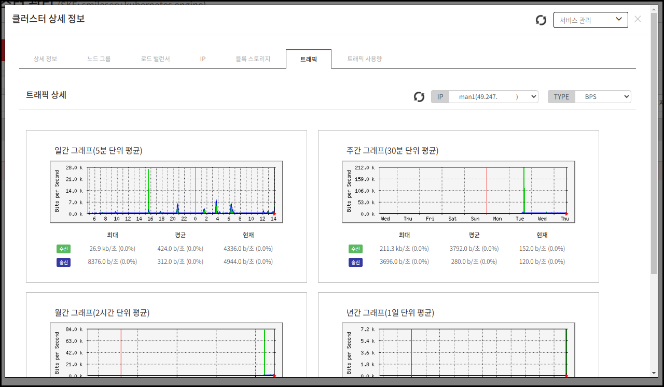Select the 트래픽 tab
This screenshot has height=387, width=664.
coord(309,59)
